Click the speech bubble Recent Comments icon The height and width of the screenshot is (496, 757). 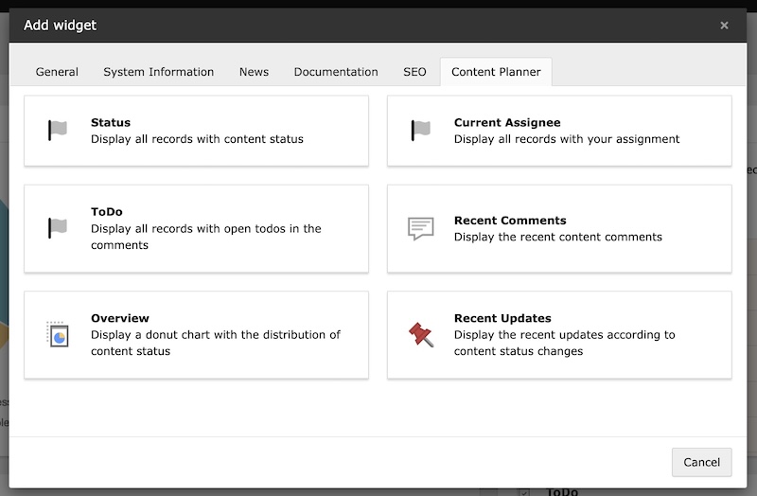[421, 228]
